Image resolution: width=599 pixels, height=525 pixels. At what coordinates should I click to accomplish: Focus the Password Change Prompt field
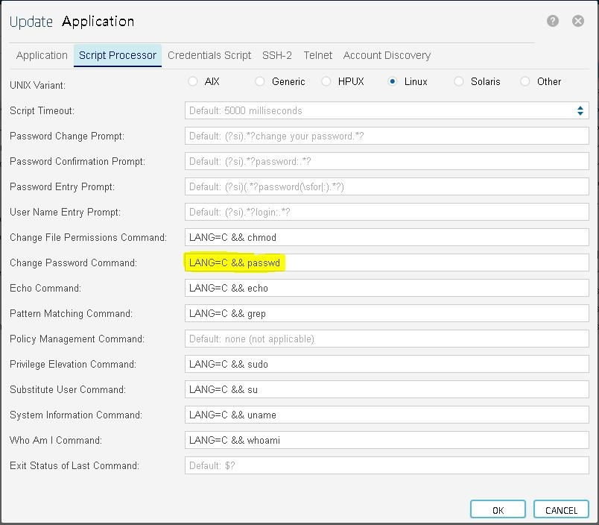[x=387, y=136]
